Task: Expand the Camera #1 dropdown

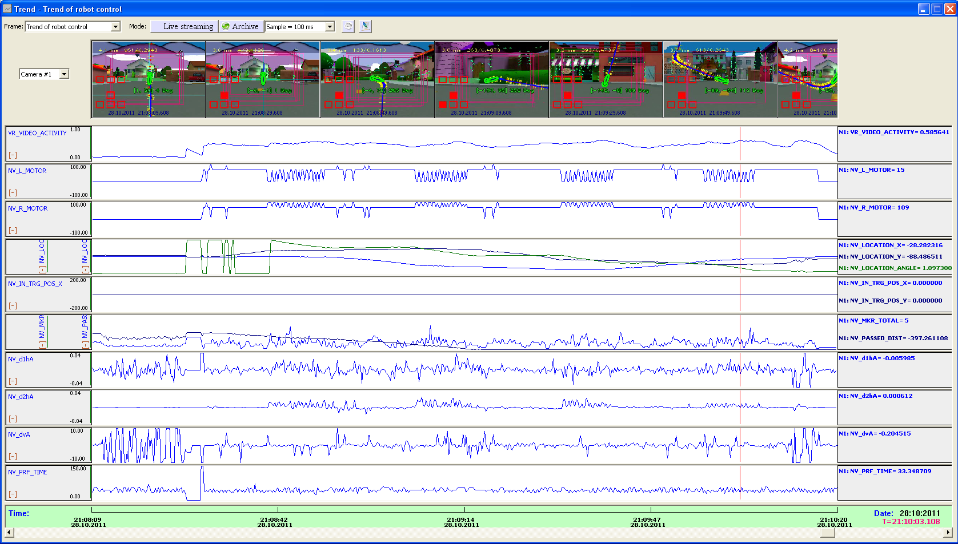Action: point(64,74)
